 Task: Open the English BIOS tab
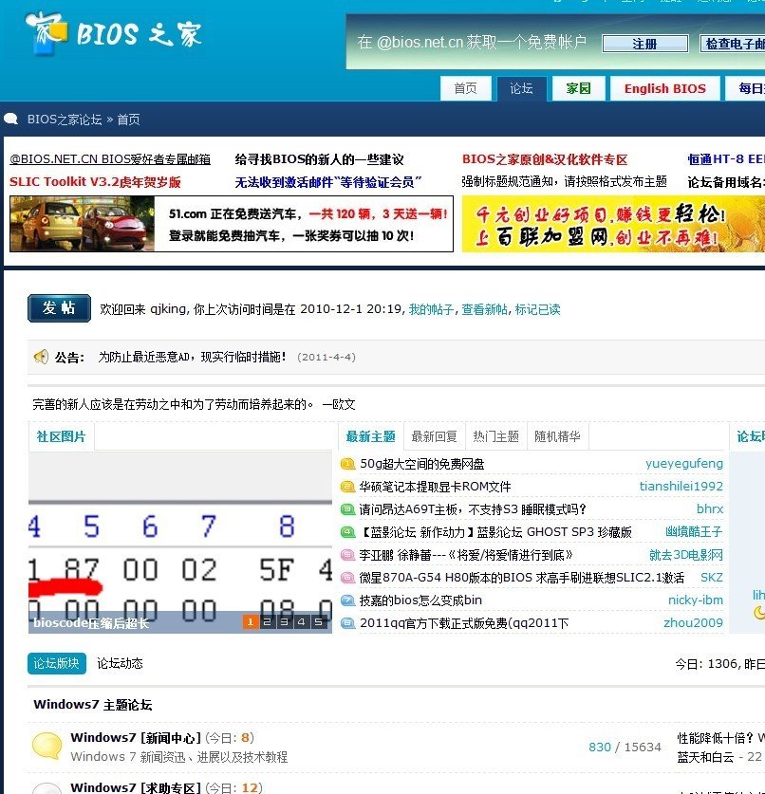pyautogui.click(x=664, y=88)
